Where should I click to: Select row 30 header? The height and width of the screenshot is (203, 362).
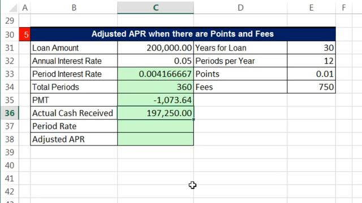(10, 34)
